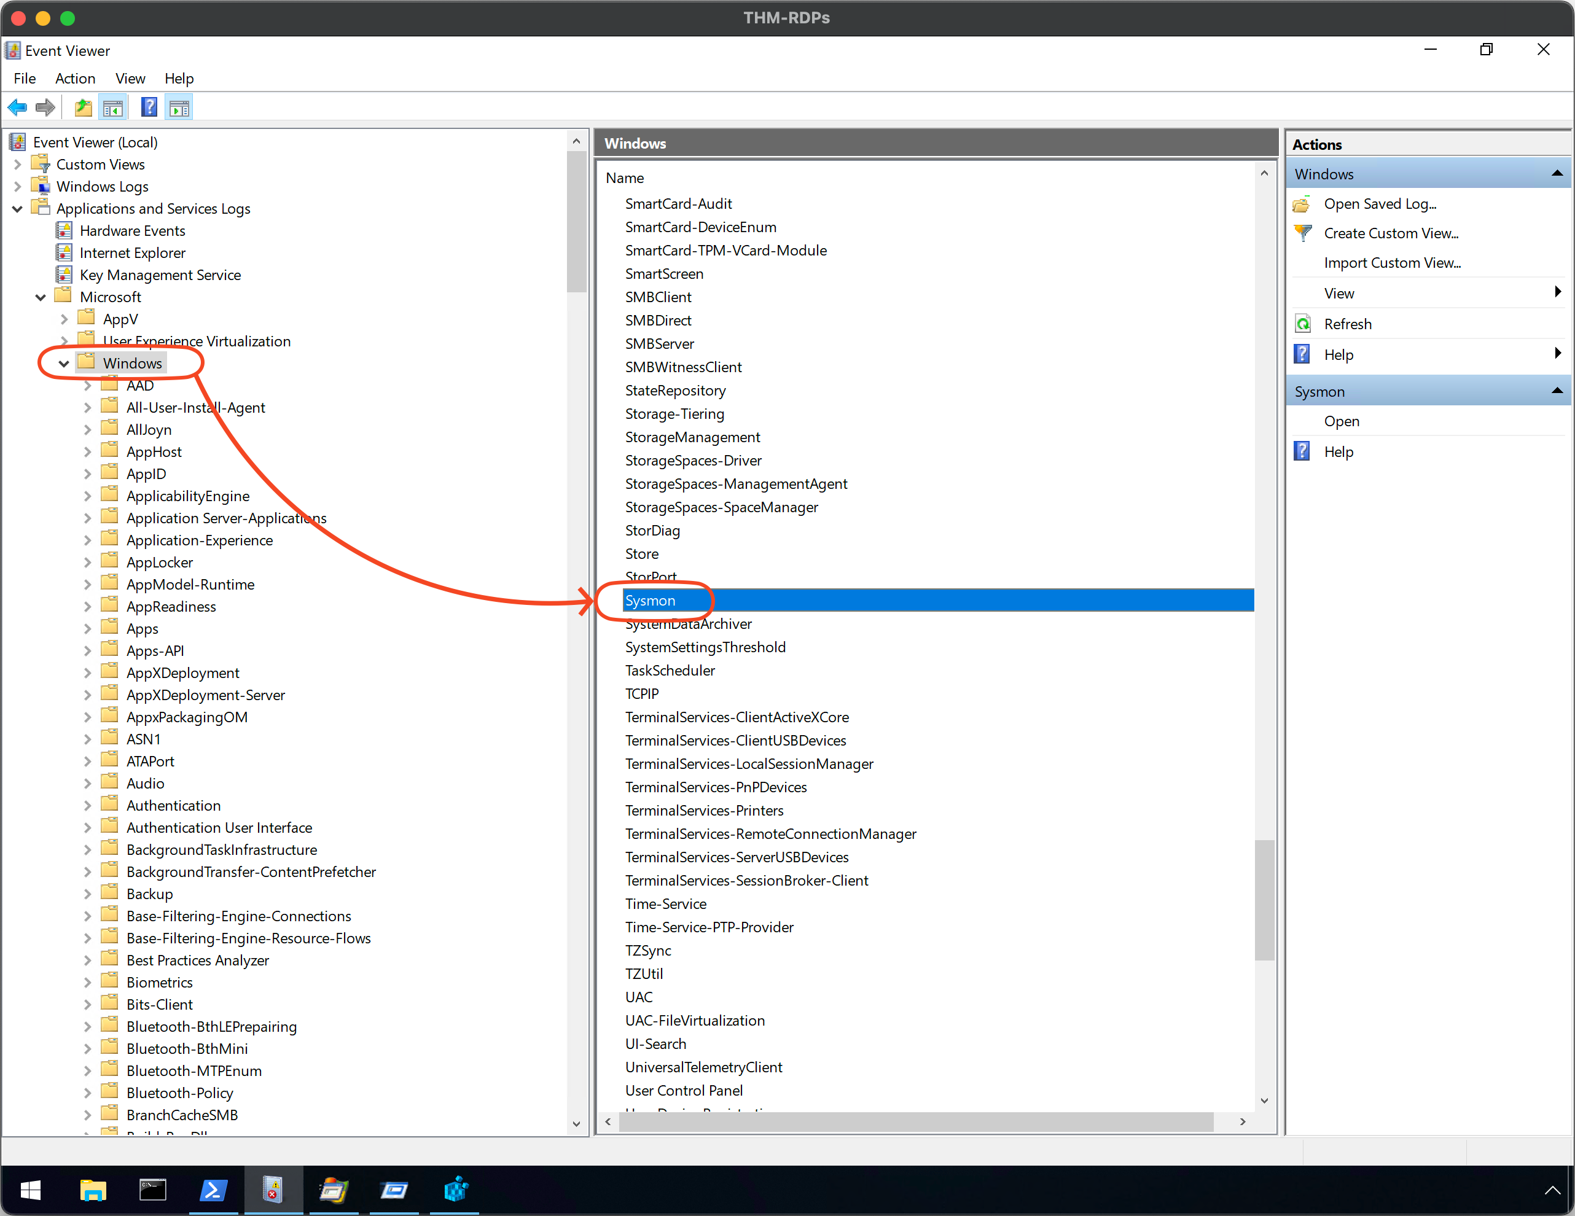Select the User Experience Virtualization folder
This screenshot has width=1575, height=1216.
click(x=197, y=341)
